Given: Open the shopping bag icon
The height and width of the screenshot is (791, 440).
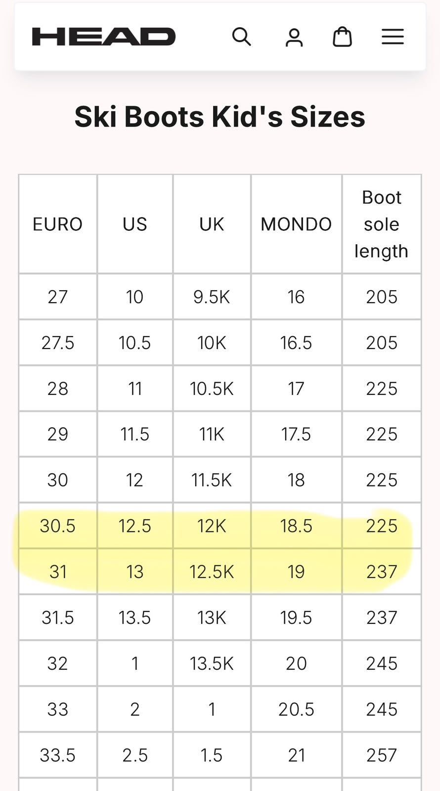Looking at the screenshot, I should click(342, 37).
